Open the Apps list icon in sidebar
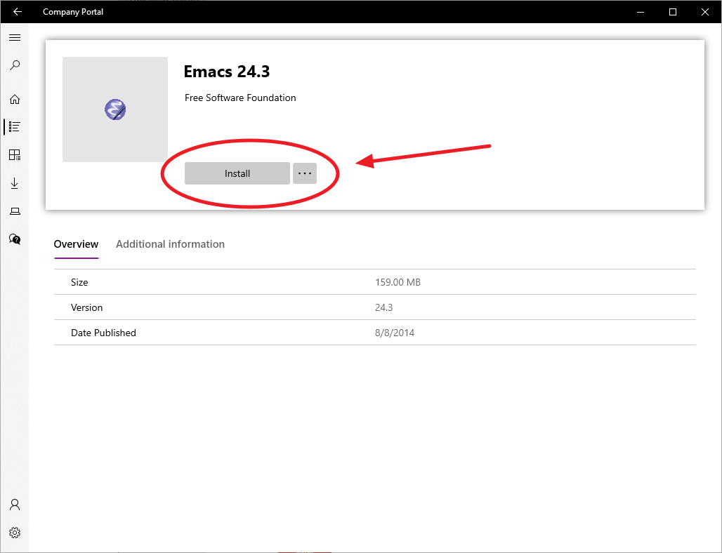722x553 pixels. tap(15, 127)
